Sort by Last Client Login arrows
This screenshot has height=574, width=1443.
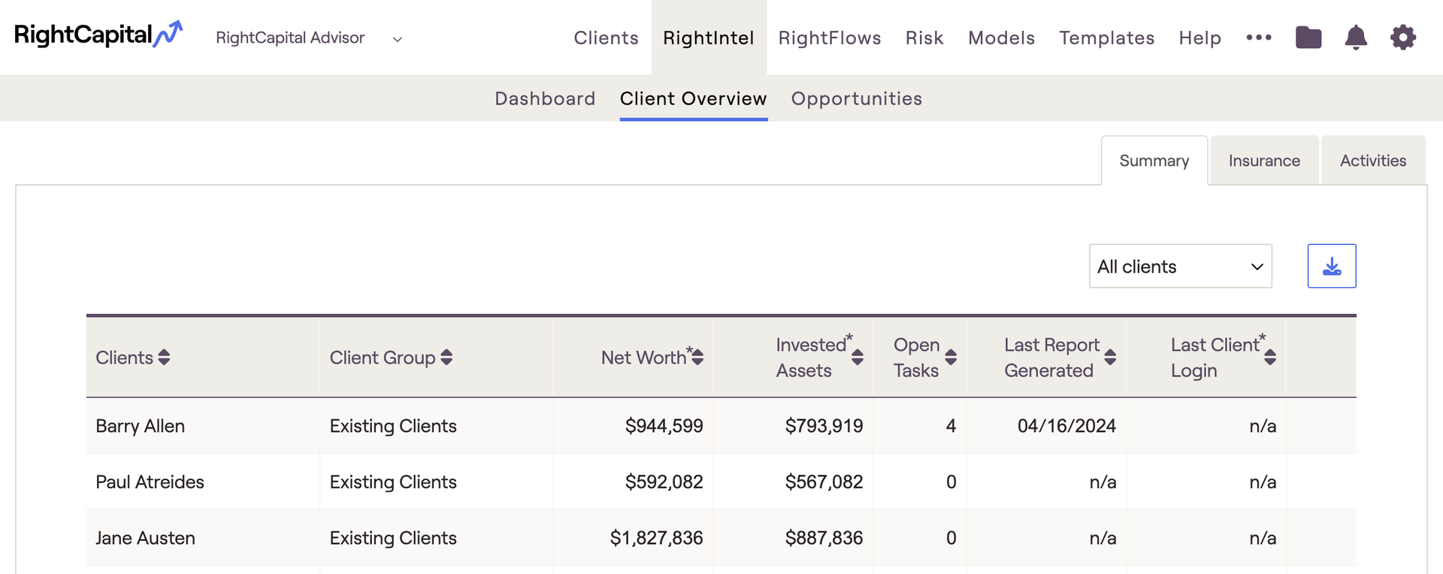[1270, 358]
